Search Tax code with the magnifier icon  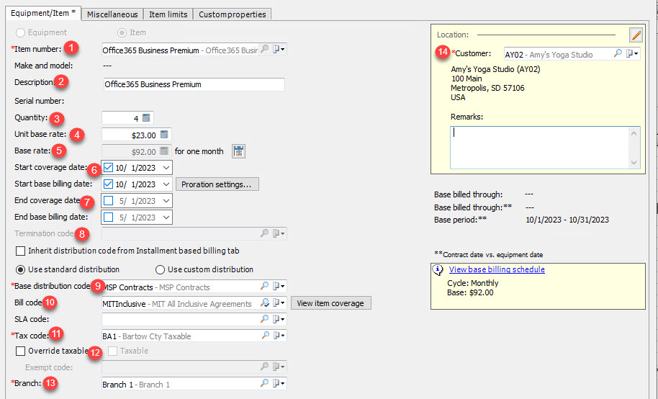tap(265, 335)
